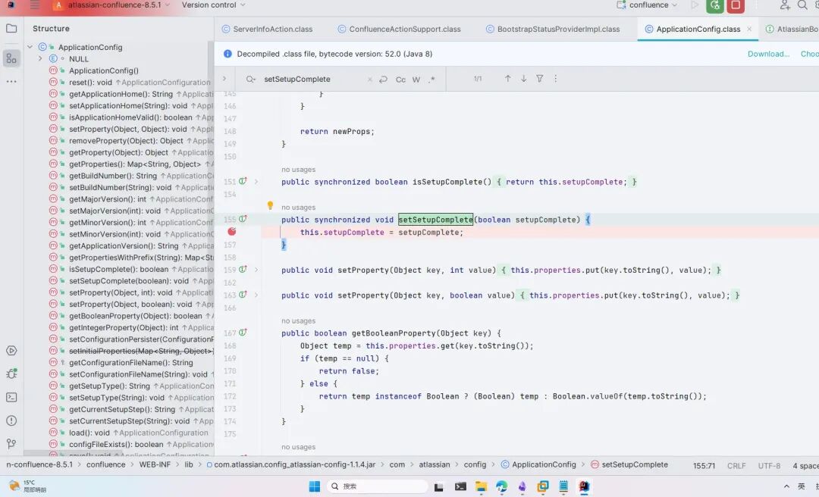Screen dimensions: 819x497
Task: Expand the NULL node in Structure tree
Action: tap(40, 58)
